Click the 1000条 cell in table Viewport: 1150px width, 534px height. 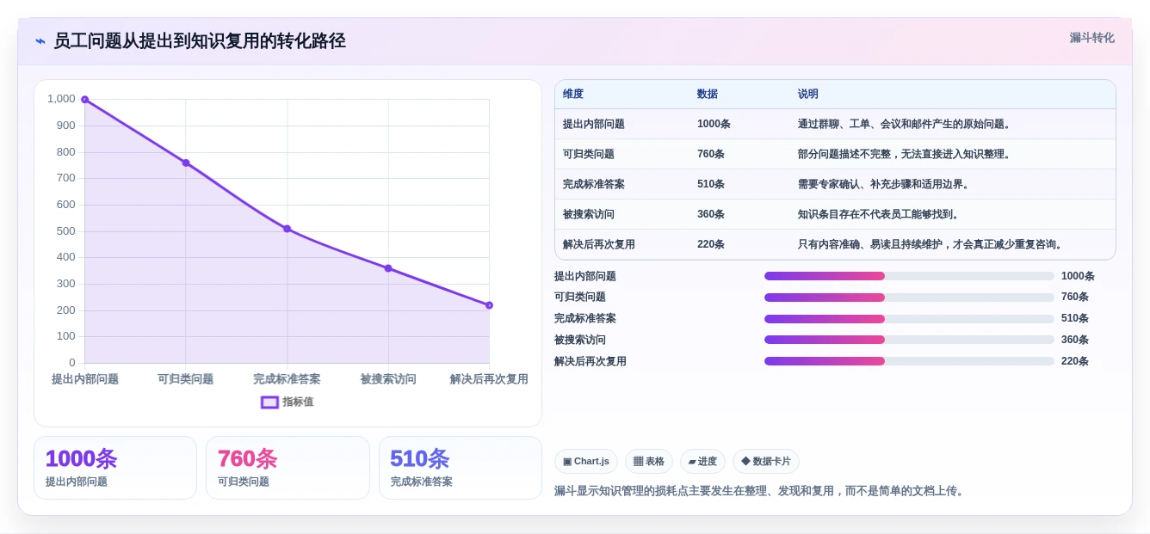pyautogui.click(x=714, y=124)
